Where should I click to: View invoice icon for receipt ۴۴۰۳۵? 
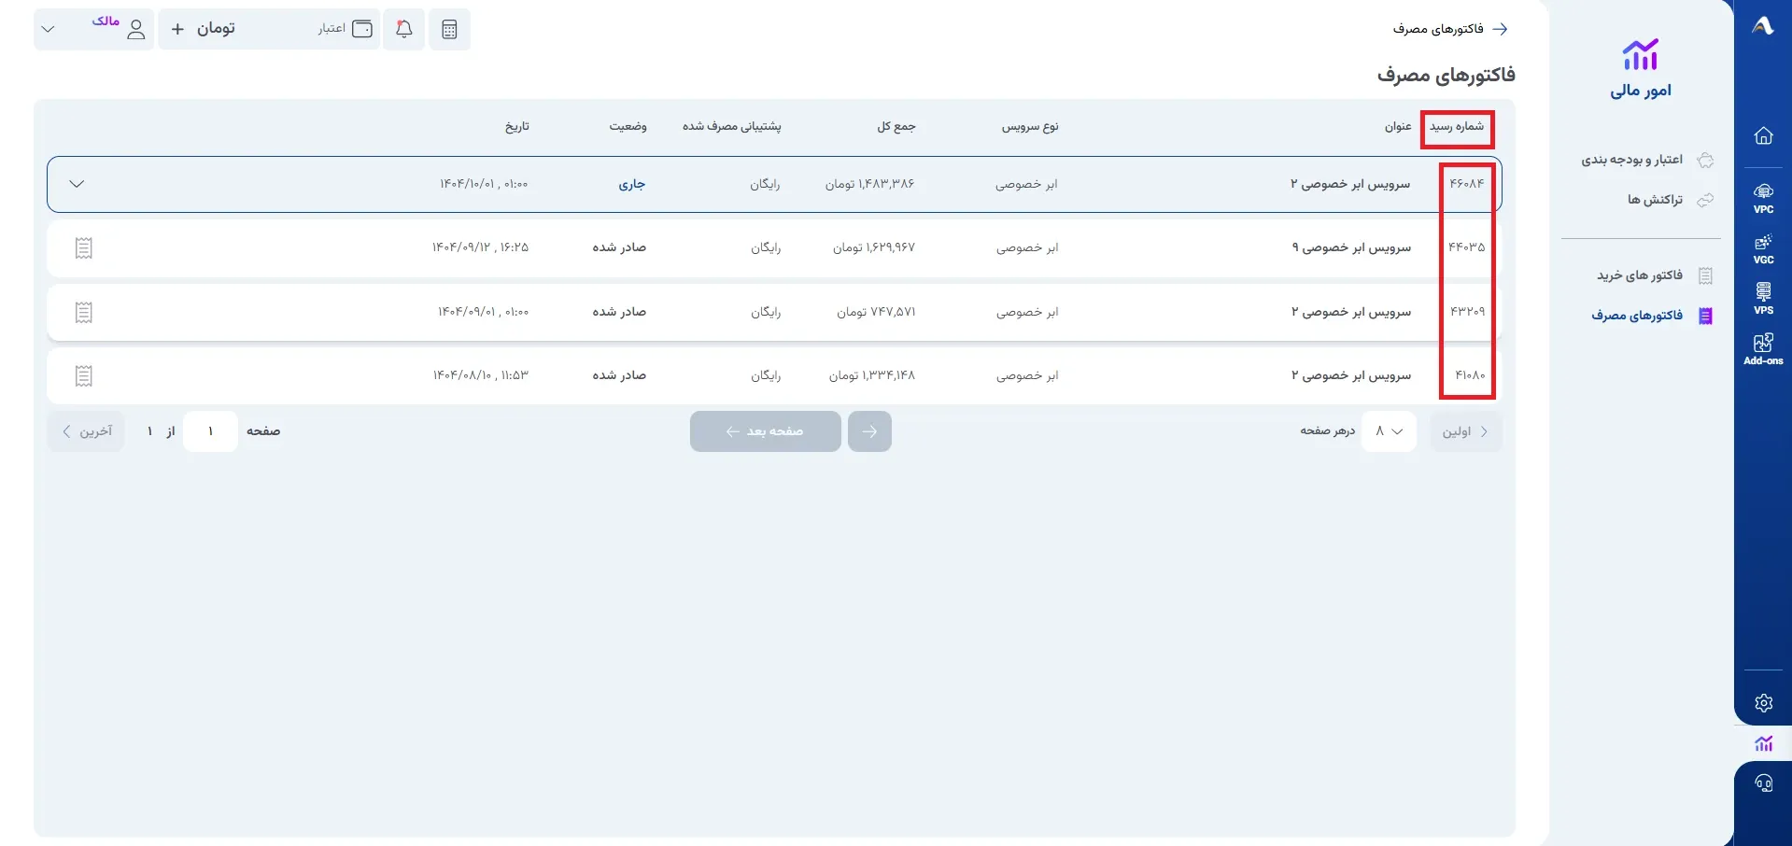click(x=84, y=248)
